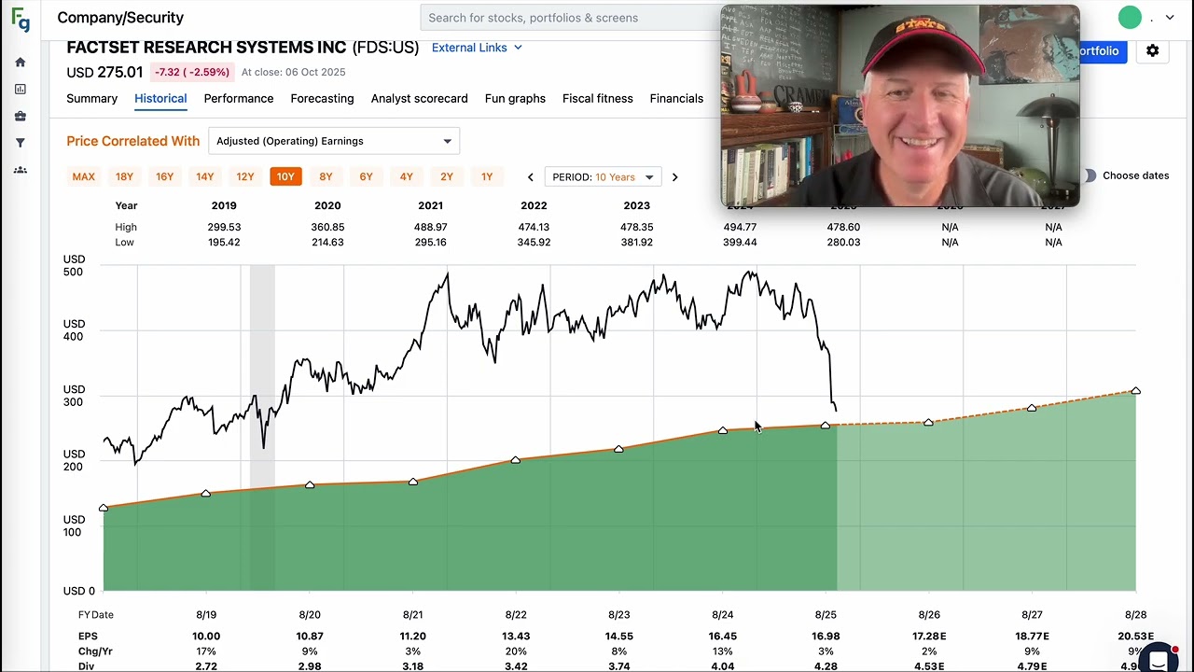Select the 4Y time range button
Screen dimensions: 1194x672
coord(407,176)
